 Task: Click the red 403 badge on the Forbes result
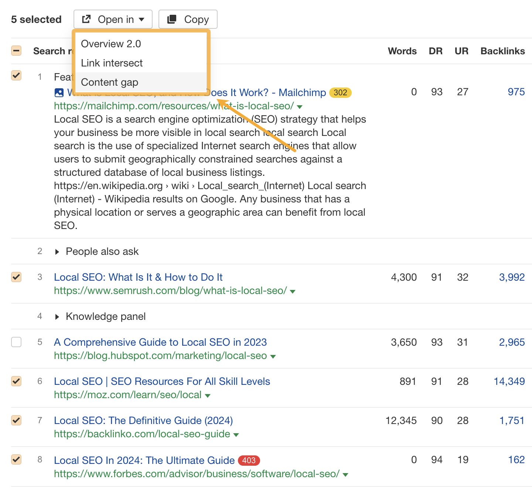pyautogui.click(x=249, y=460)
